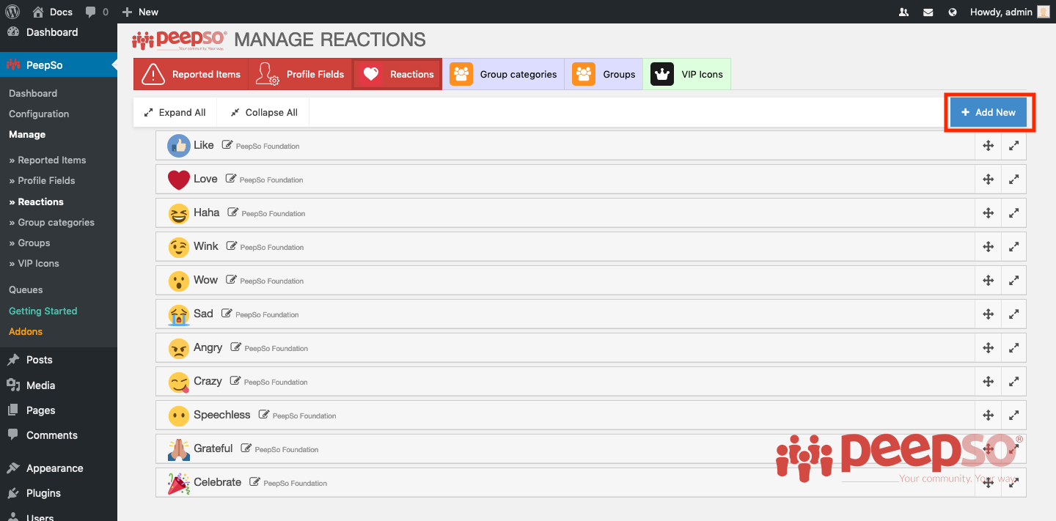Expand the Wow reaction row
The height and width of the screenshot is (521, 1056).
tap(1013, 281)
